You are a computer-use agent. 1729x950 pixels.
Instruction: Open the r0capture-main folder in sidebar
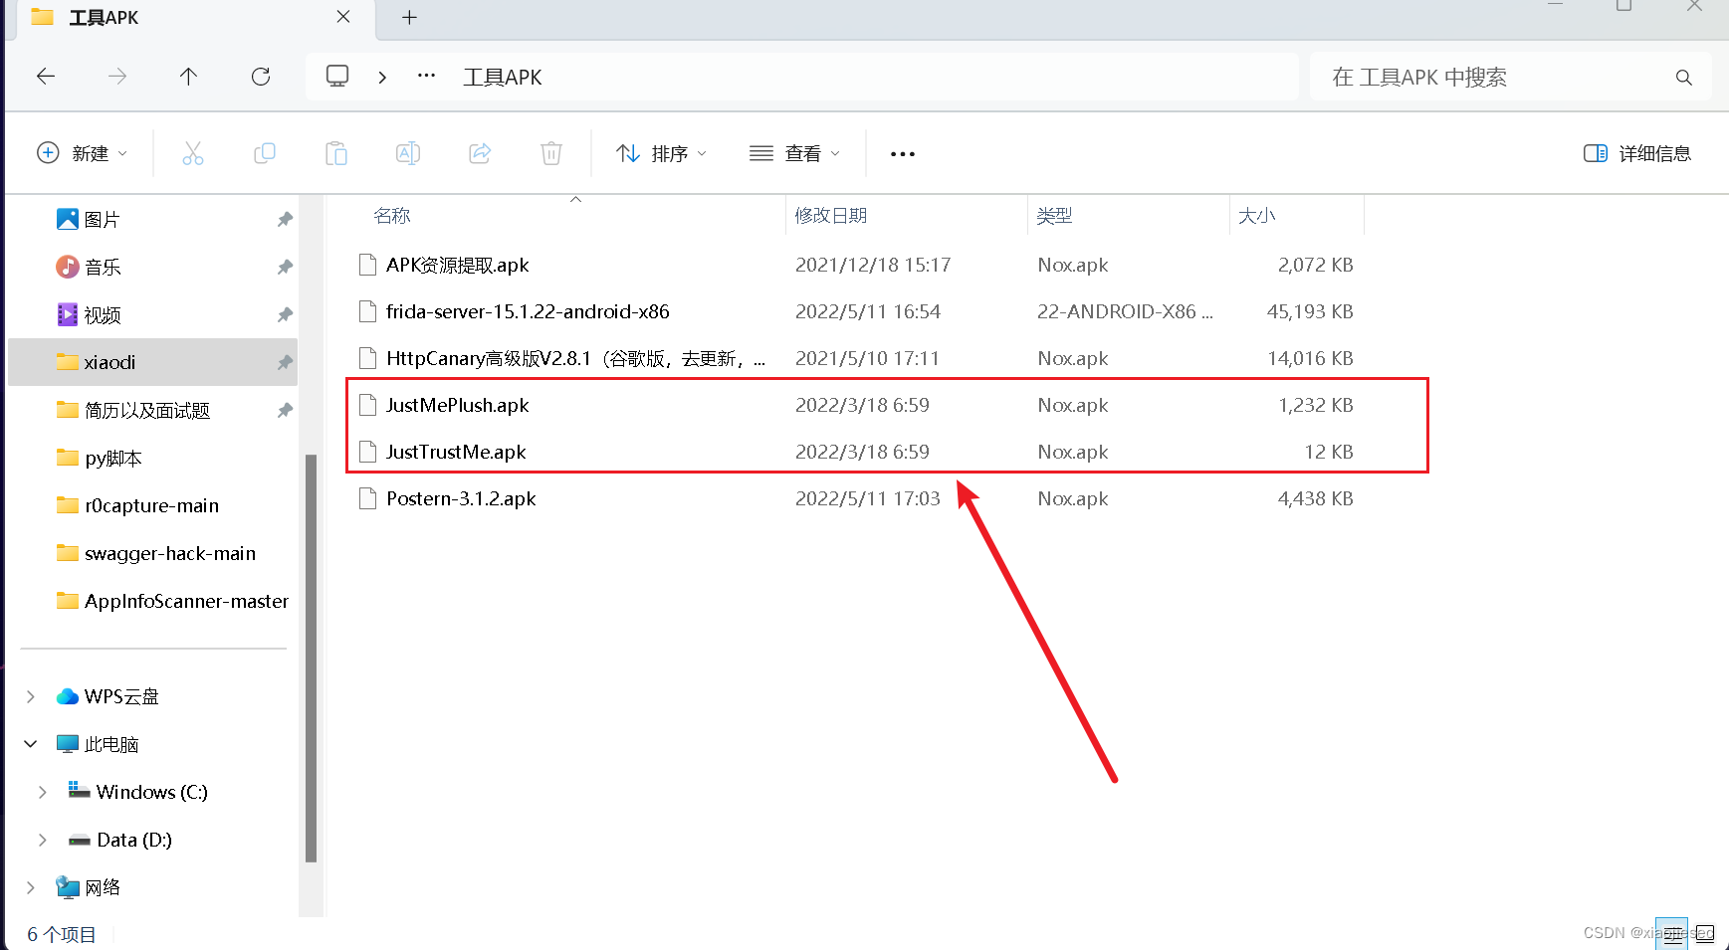point(153,505)
